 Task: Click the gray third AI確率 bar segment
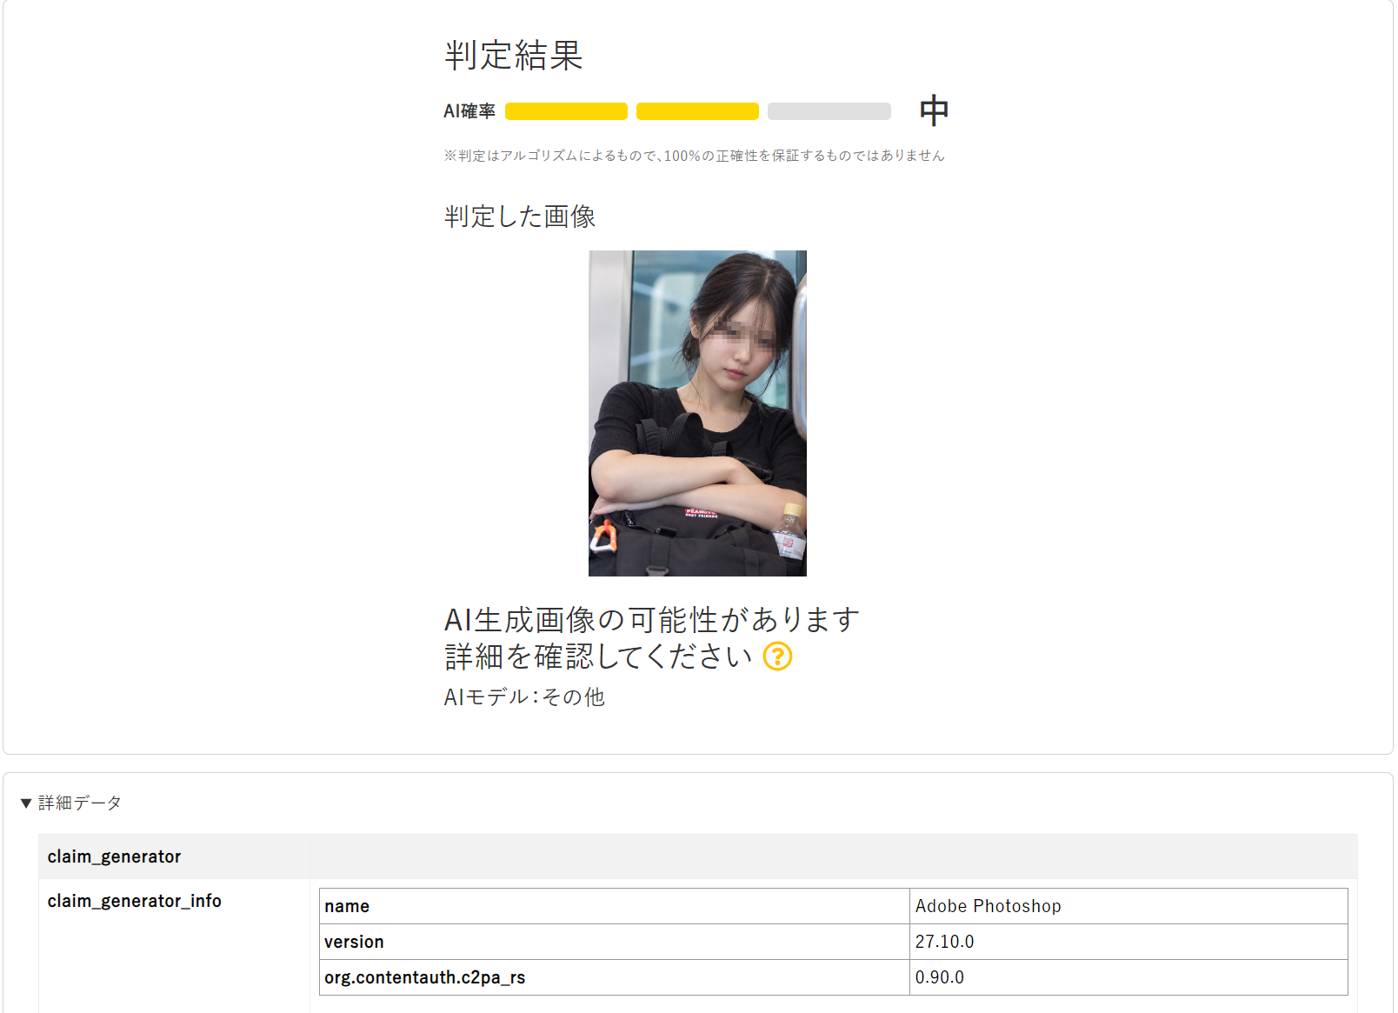829,111
